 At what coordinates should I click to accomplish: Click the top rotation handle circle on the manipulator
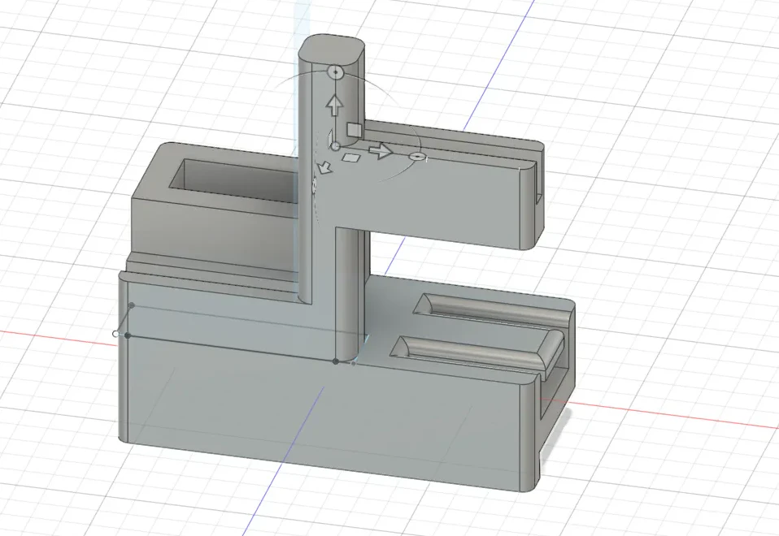click(x=335, y=72)
